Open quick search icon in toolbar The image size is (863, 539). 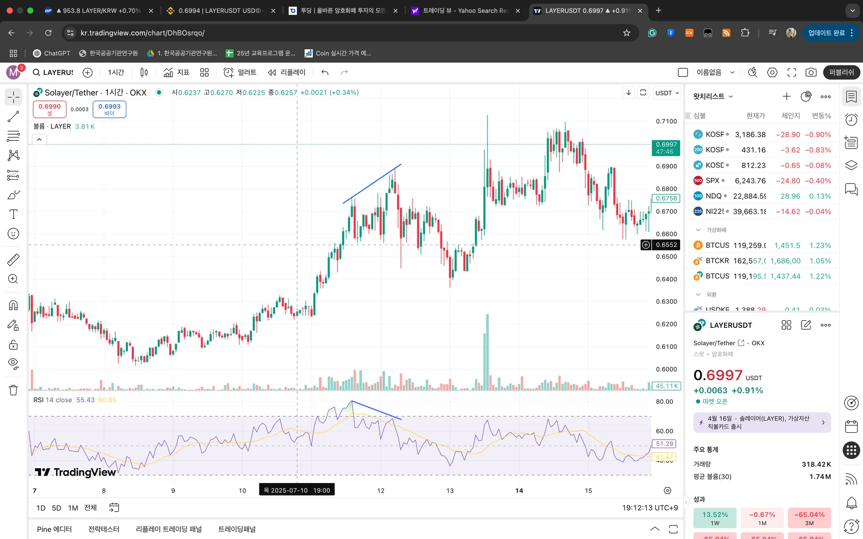click(753, 72)
